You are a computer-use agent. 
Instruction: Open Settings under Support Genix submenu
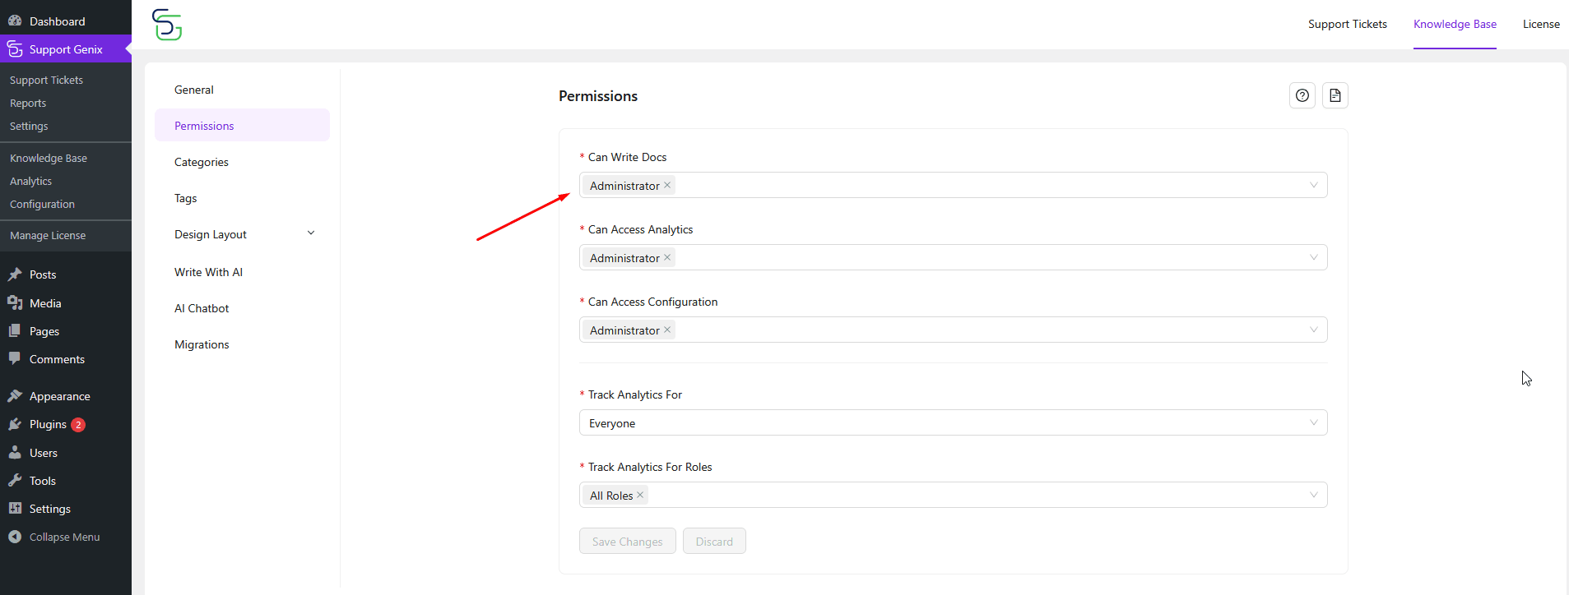tap(29, 126)
